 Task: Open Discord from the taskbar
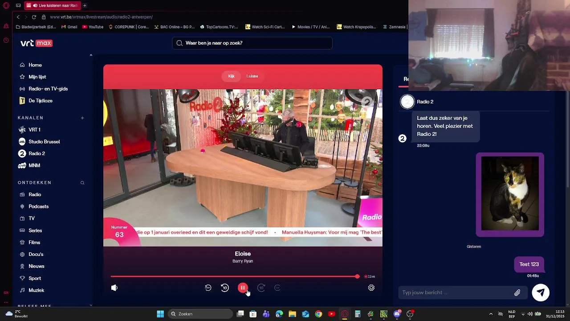click(397, 314)
